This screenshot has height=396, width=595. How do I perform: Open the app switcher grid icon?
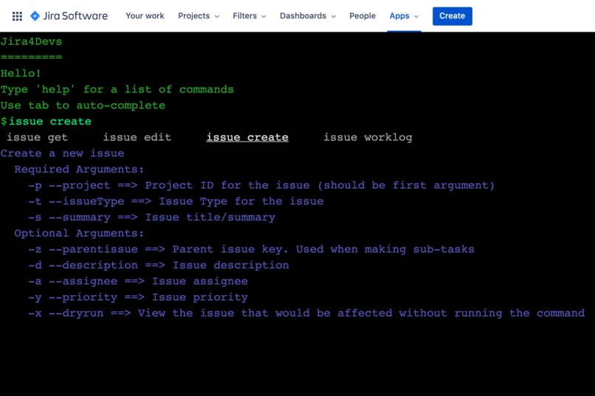[x=17, y=16]
